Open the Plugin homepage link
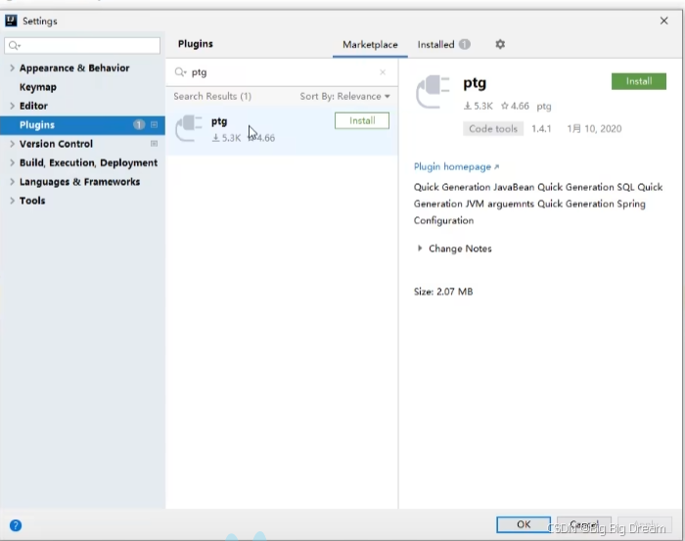Viewport: 685px width, 541px height. coord(456,166)
